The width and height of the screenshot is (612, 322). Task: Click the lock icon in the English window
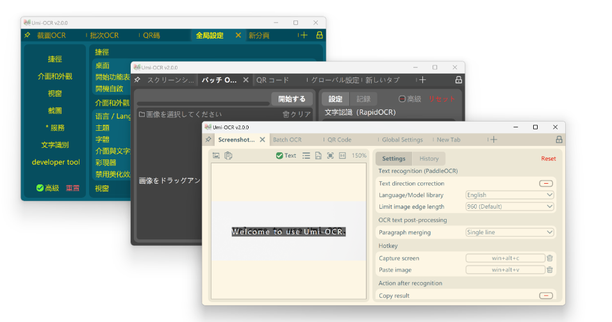click(x=559, y=139)
